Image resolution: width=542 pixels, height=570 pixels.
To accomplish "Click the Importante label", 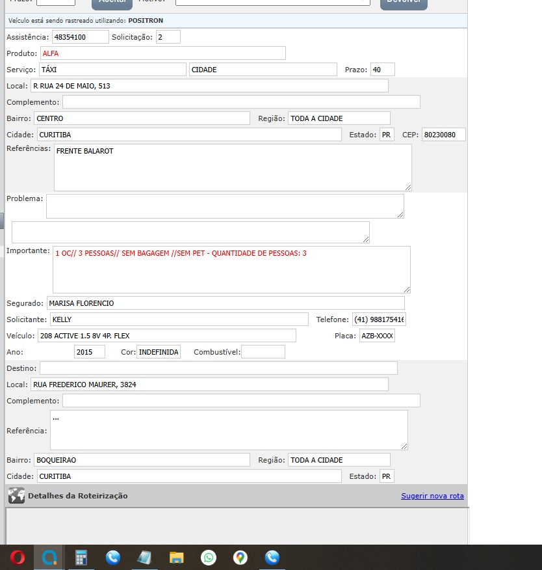I will coord(28,251).
